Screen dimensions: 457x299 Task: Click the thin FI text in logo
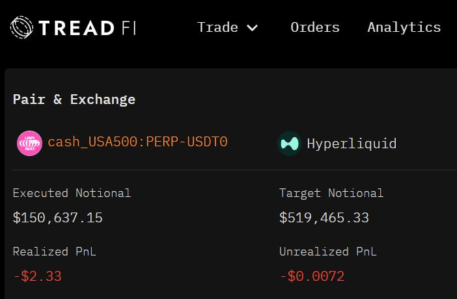[x=127, y=28]
